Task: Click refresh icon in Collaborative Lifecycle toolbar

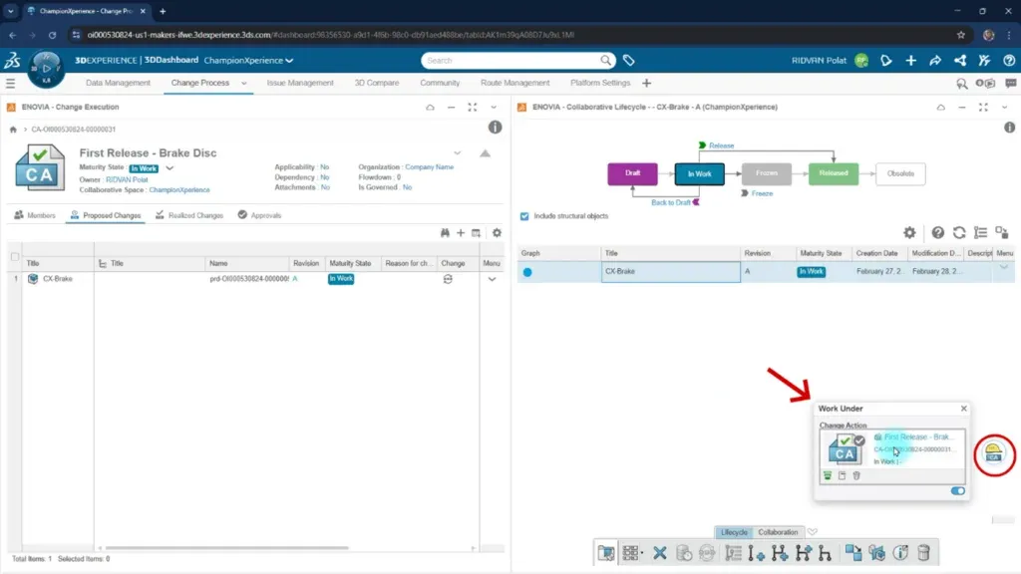Action: (x=959, y=233)
